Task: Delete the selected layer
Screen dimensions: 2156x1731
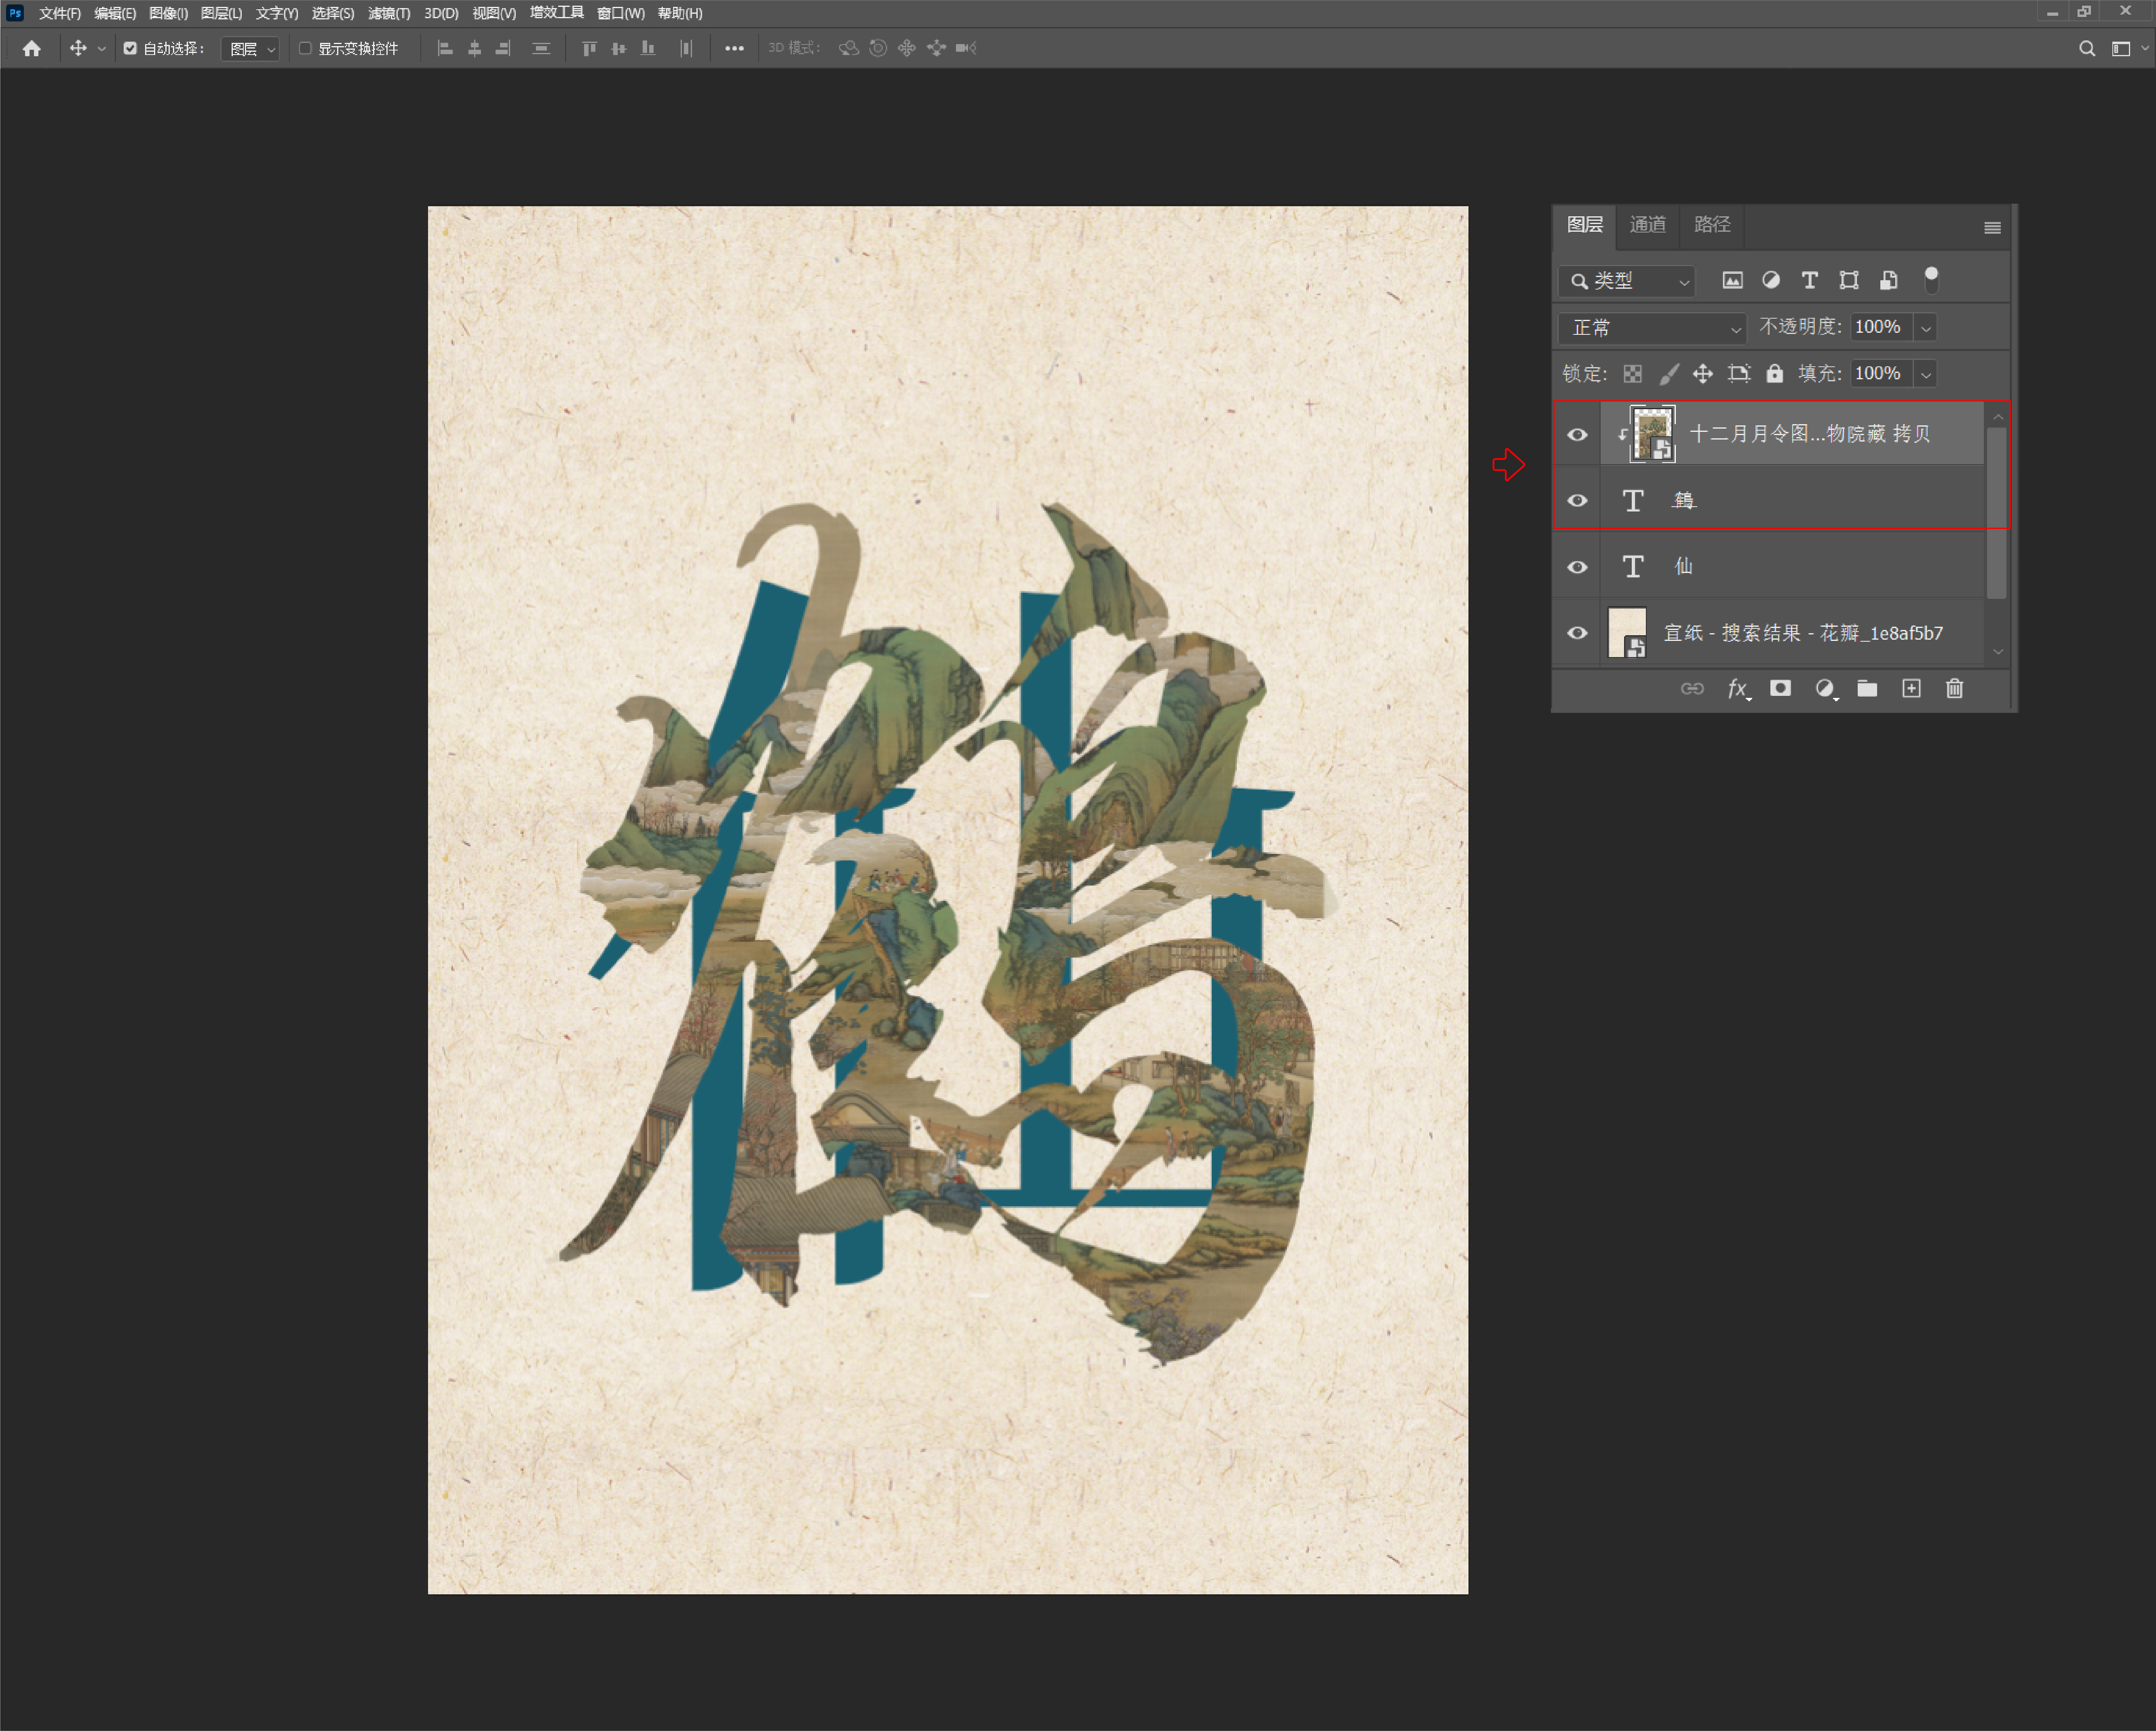Action: (x=1955, y=689)
